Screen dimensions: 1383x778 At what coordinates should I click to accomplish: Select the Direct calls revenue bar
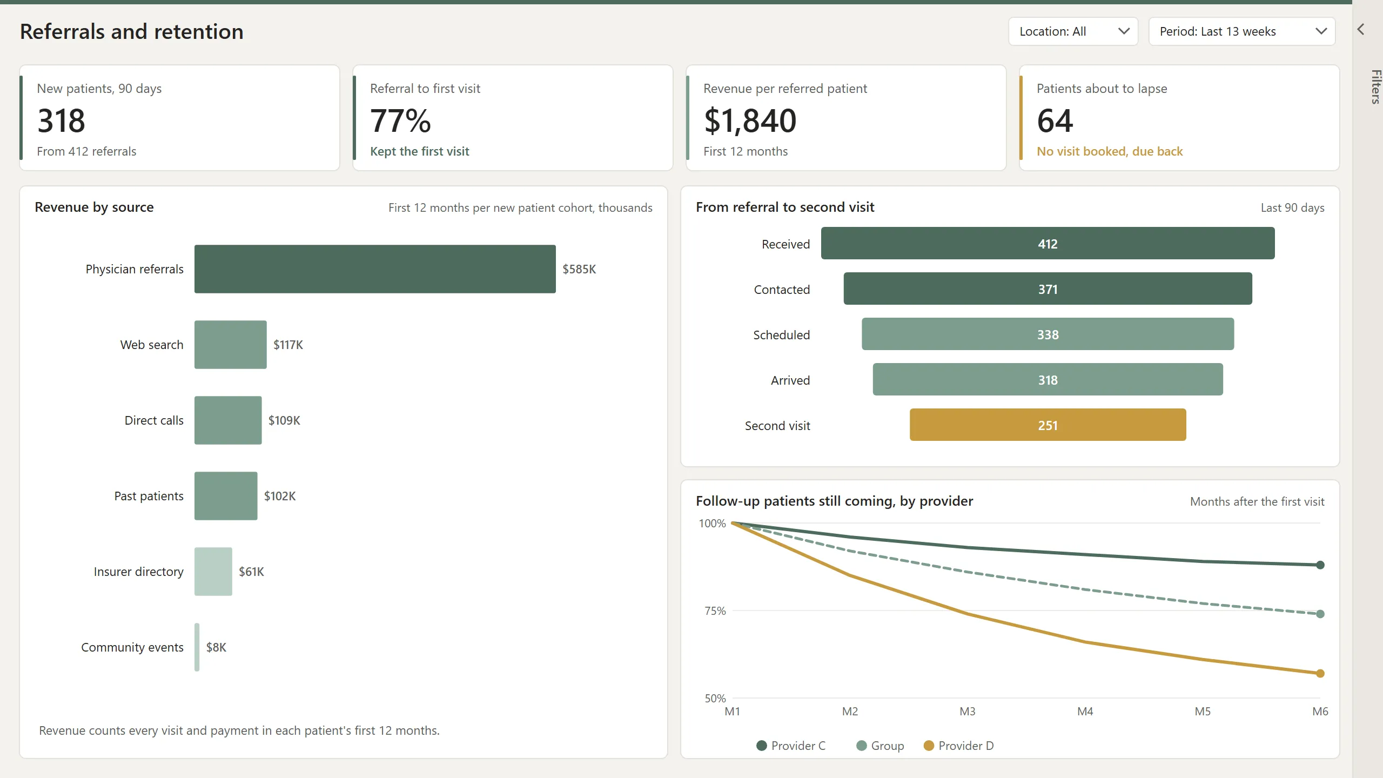228,420
